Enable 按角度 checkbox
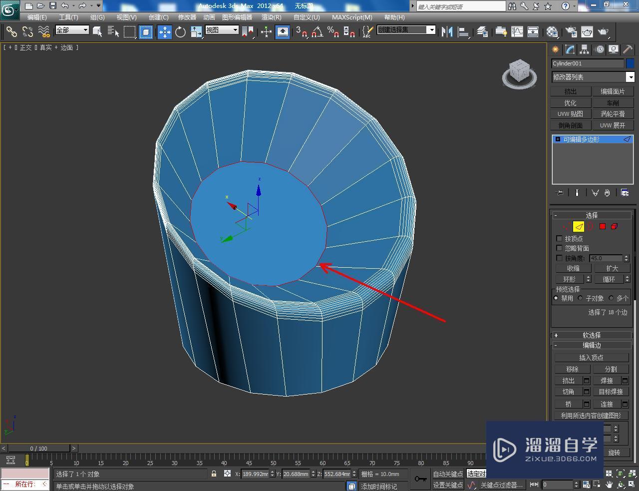The width and height of the screenshot is (639, 491). (x=559, y=258)
